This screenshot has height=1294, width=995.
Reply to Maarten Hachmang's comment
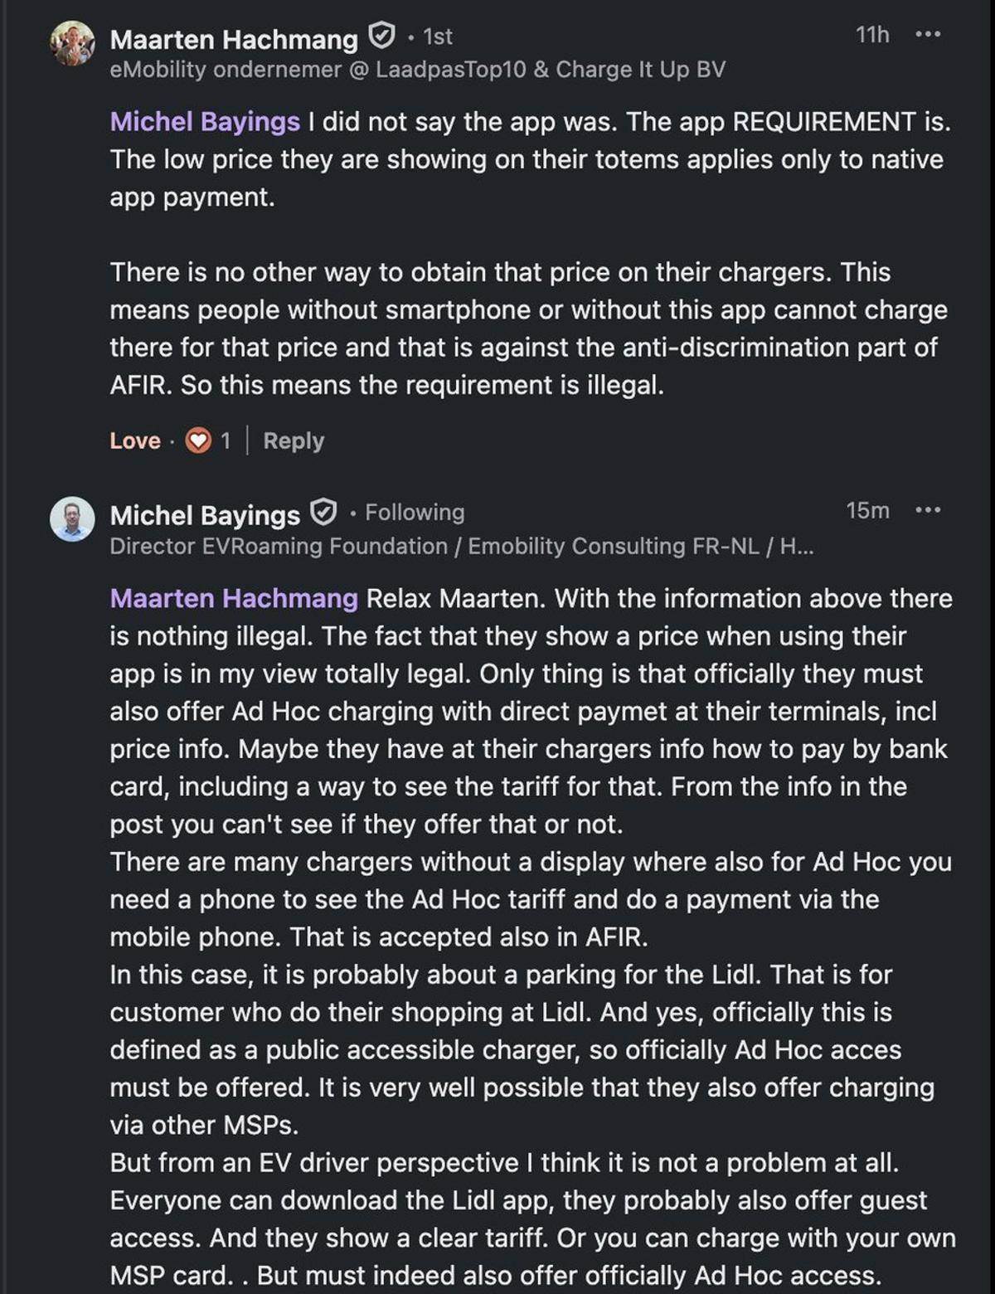(x=294, y=440)
